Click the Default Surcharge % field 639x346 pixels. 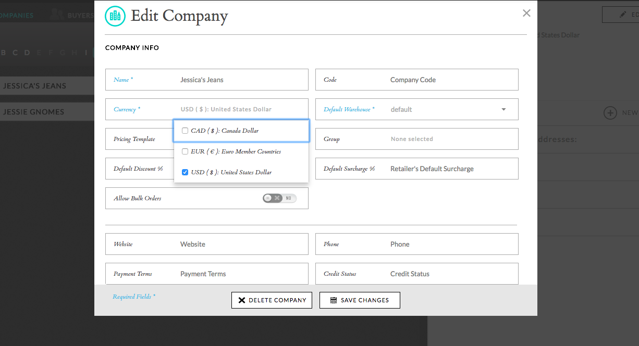[x=417, y=169]
